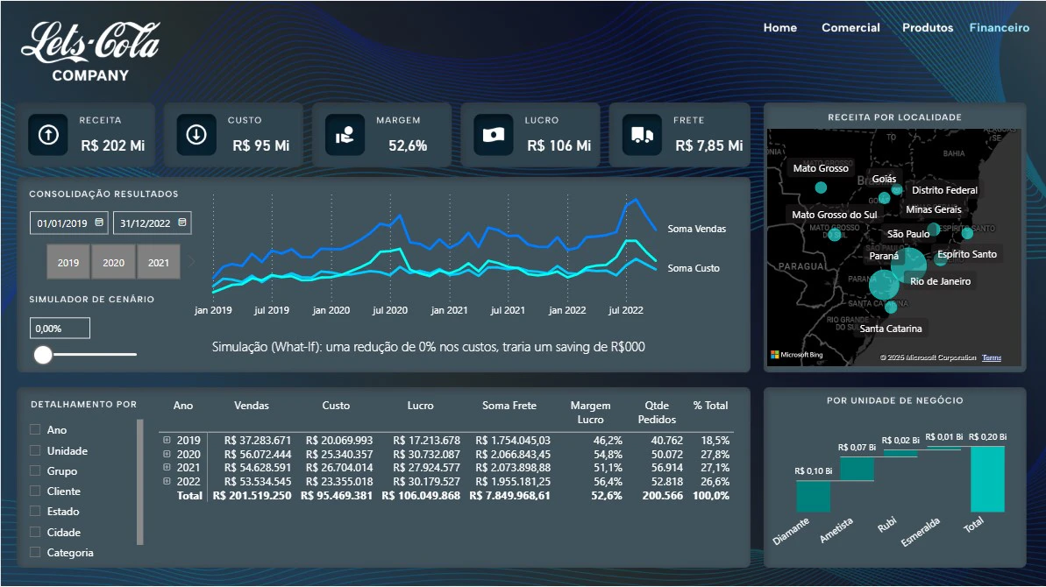This screenshot has height=587, width=1046.
Task: Click total sales value R$ 201.519.250
Action: click(253, 495)
